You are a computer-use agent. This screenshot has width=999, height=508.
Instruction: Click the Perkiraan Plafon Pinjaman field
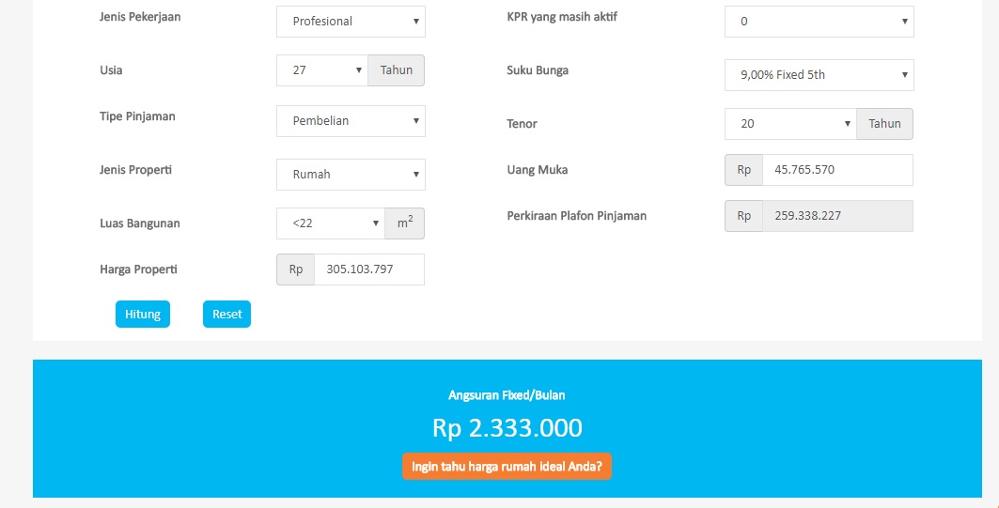tap(837, 216)
